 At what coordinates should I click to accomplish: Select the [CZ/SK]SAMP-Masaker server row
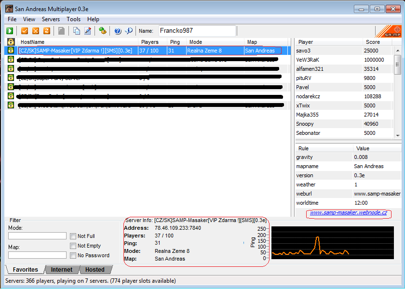pos(147,51)
